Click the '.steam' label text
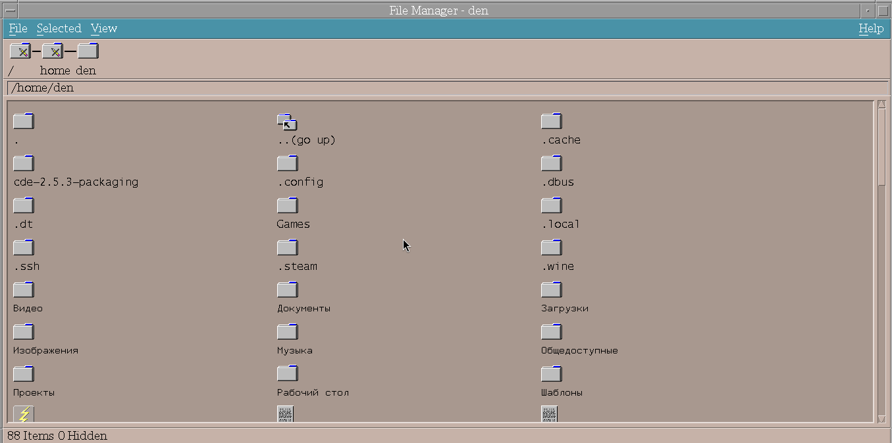Screen dimensions: 892x443 pyautogui.click(x=298, y=267)
